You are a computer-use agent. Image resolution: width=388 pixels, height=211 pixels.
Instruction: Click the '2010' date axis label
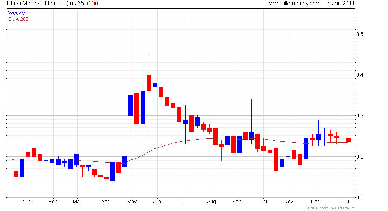[x=29, y=202]
